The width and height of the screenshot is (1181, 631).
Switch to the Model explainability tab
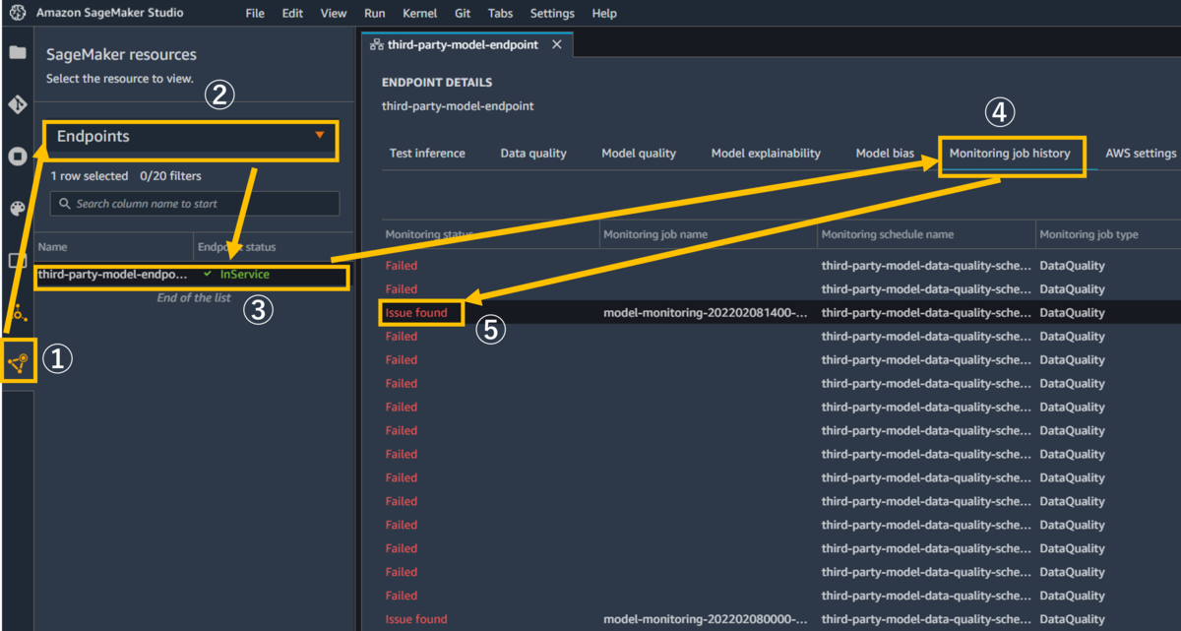point(766,154)
